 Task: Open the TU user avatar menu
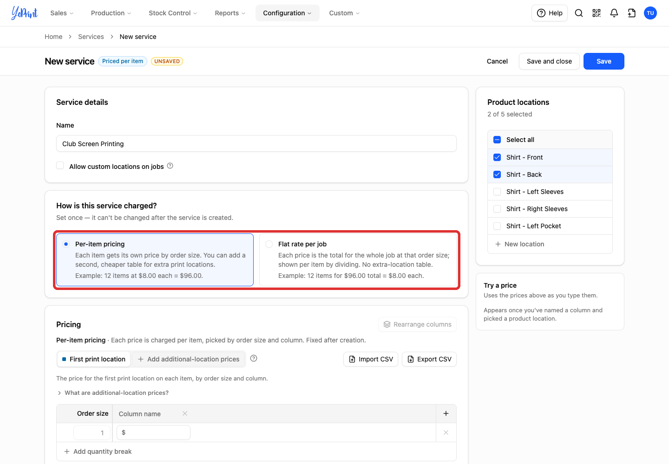[x=650, y=13]
